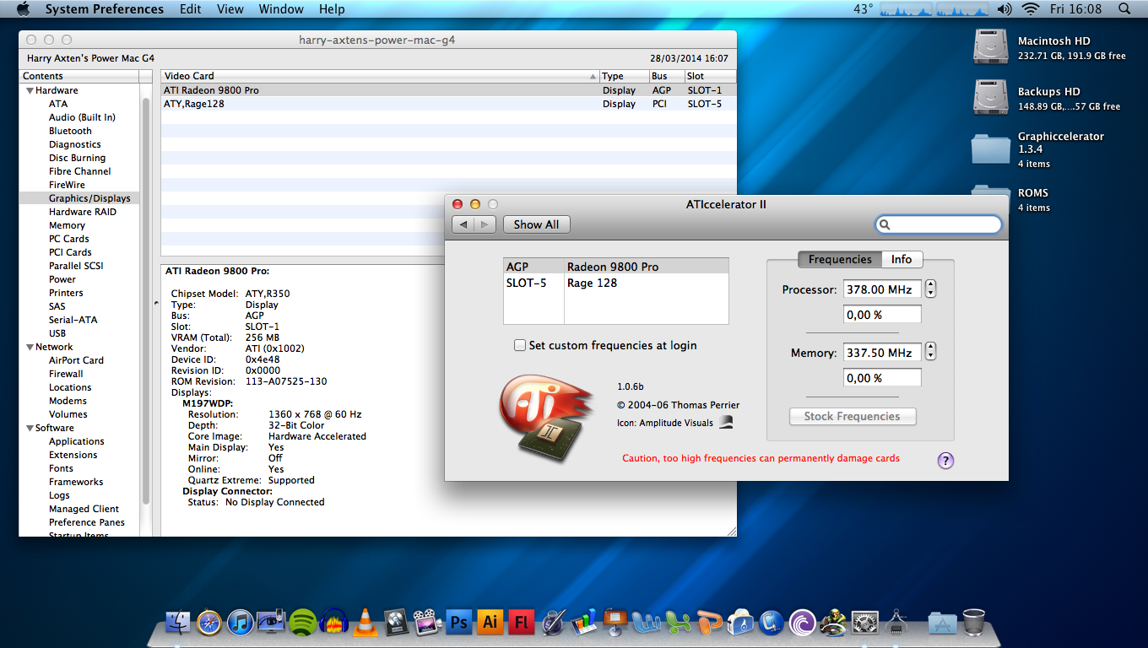Open Numbers from the Dock
The image size is (1148, 648).
pyautogui.click(x=584, y=623)
